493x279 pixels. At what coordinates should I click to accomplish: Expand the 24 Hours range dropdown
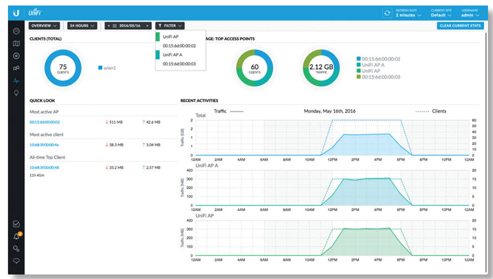coord(82,25)
